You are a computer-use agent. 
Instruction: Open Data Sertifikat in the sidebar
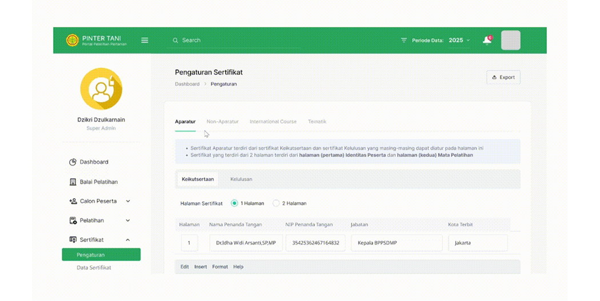[94, 268]
